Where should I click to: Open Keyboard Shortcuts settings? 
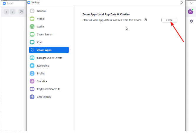point(48,89)
